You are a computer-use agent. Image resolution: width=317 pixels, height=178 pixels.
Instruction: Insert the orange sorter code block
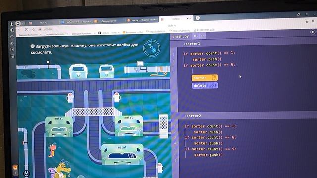205,78
